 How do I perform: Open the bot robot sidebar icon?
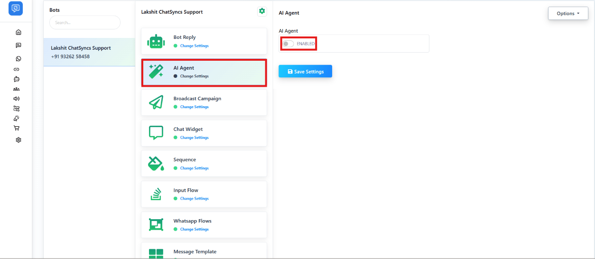[17, 79]
